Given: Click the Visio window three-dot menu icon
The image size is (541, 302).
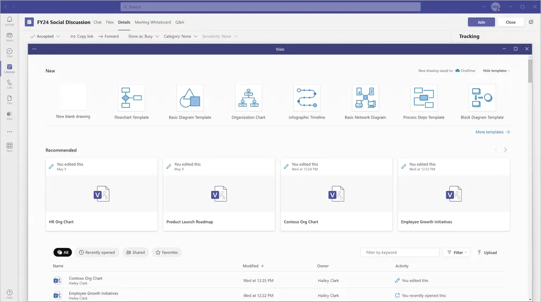Looking at the screenshot, I should tap(34, 49).
